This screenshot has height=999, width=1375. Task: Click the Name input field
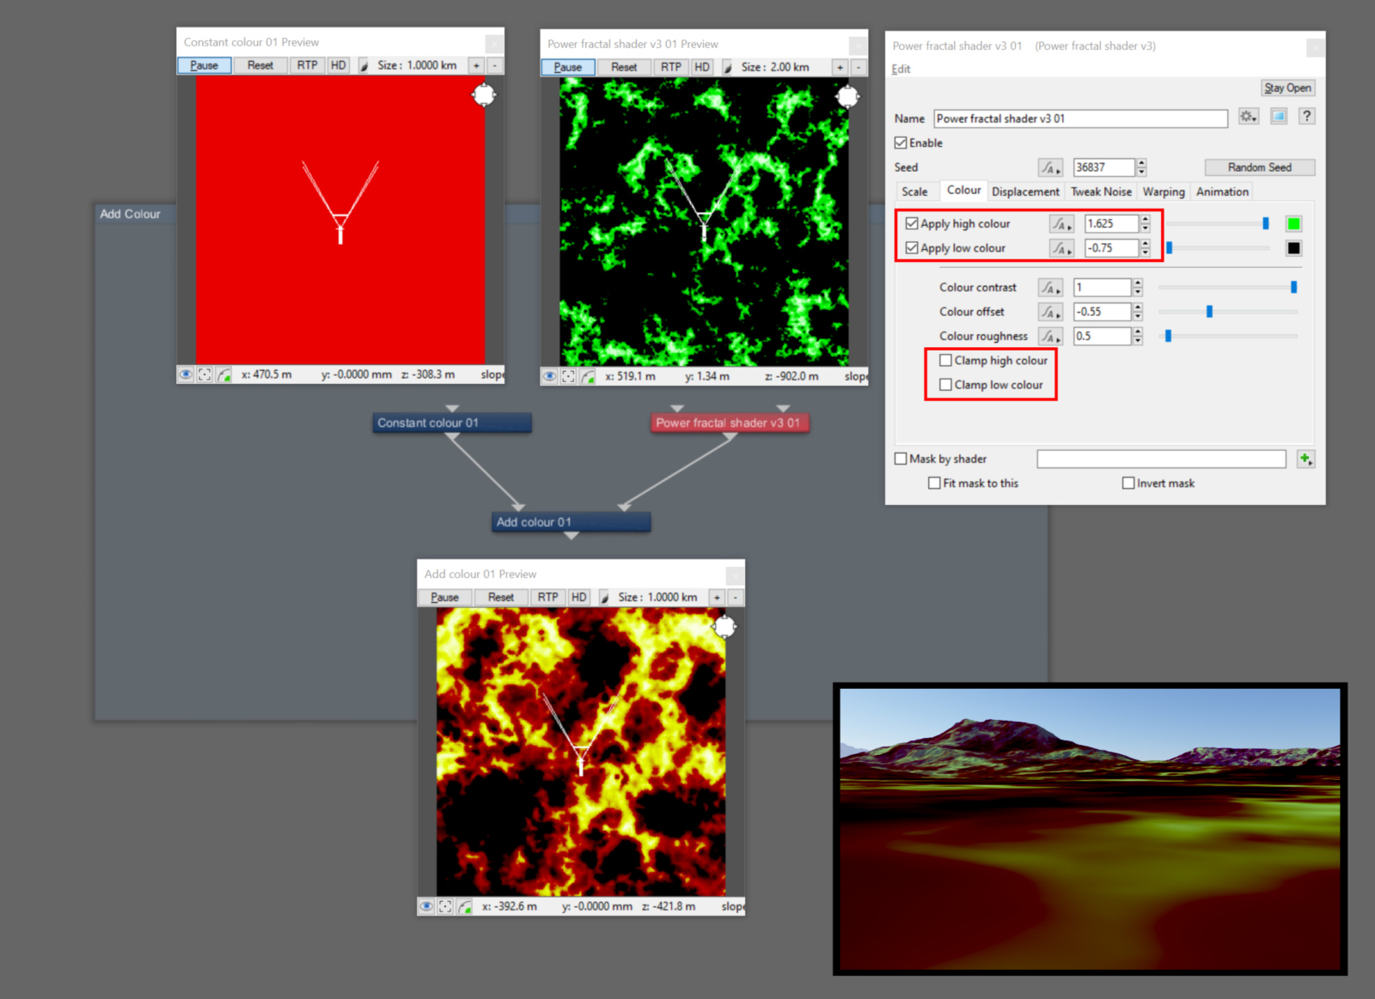[1081, 119]
